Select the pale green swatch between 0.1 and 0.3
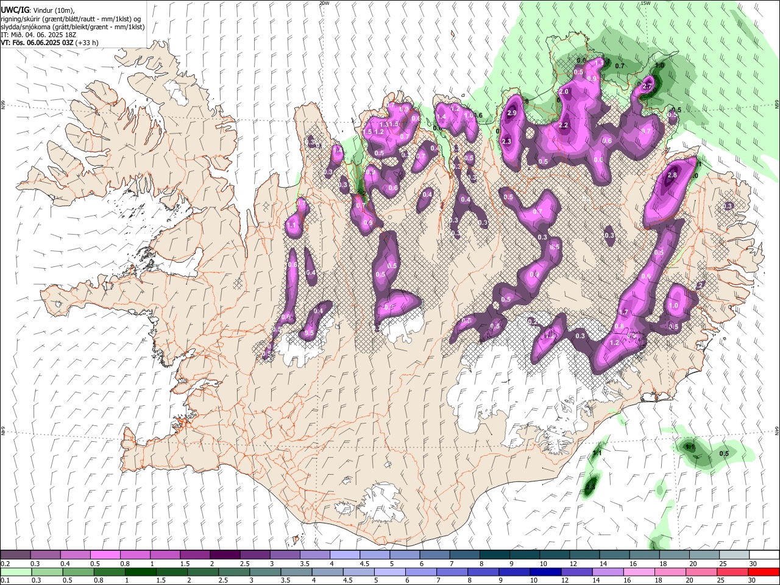Image resolution: width=780 pixels, height=585 pixels. click(x=16, y=572)
